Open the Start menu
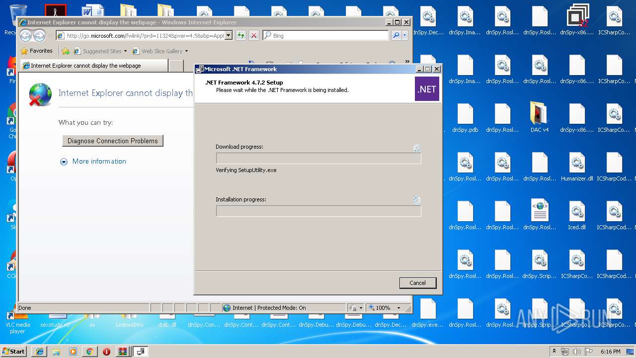The width and height of the screenshot is (636, 358). point(13,351)
